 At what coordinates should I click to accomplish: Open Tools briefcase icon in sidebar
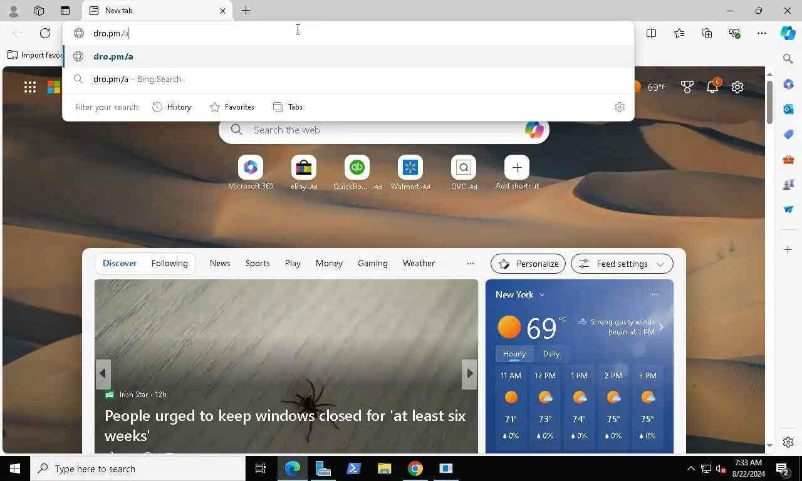[788, 159]
